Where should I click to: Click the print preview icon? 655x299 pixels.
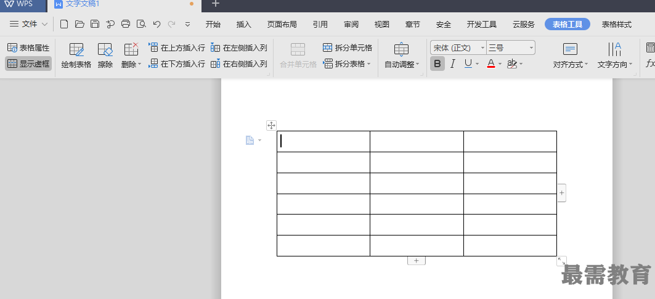click(x=141, y=24)
